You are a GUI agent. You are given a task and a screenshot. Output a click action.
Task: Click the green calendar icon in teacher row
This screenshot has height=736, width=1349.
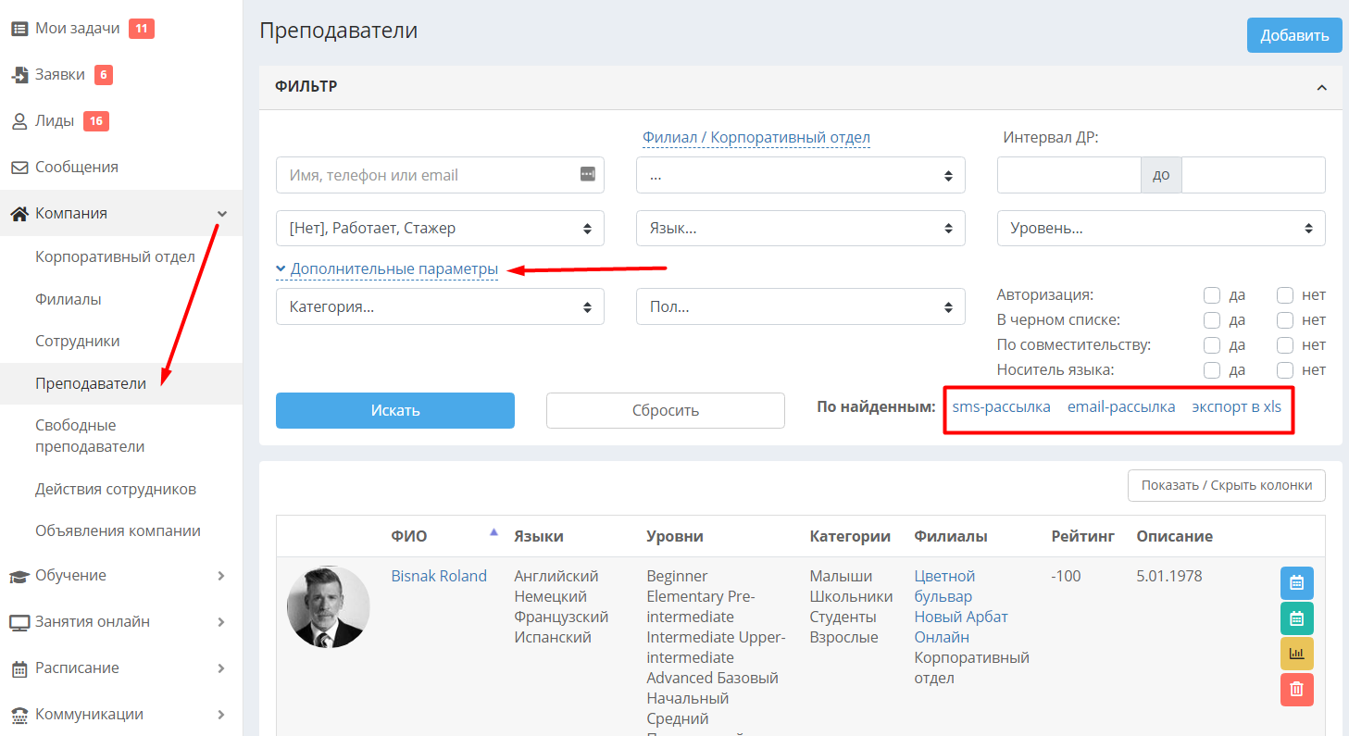(x=1296, y=618)
